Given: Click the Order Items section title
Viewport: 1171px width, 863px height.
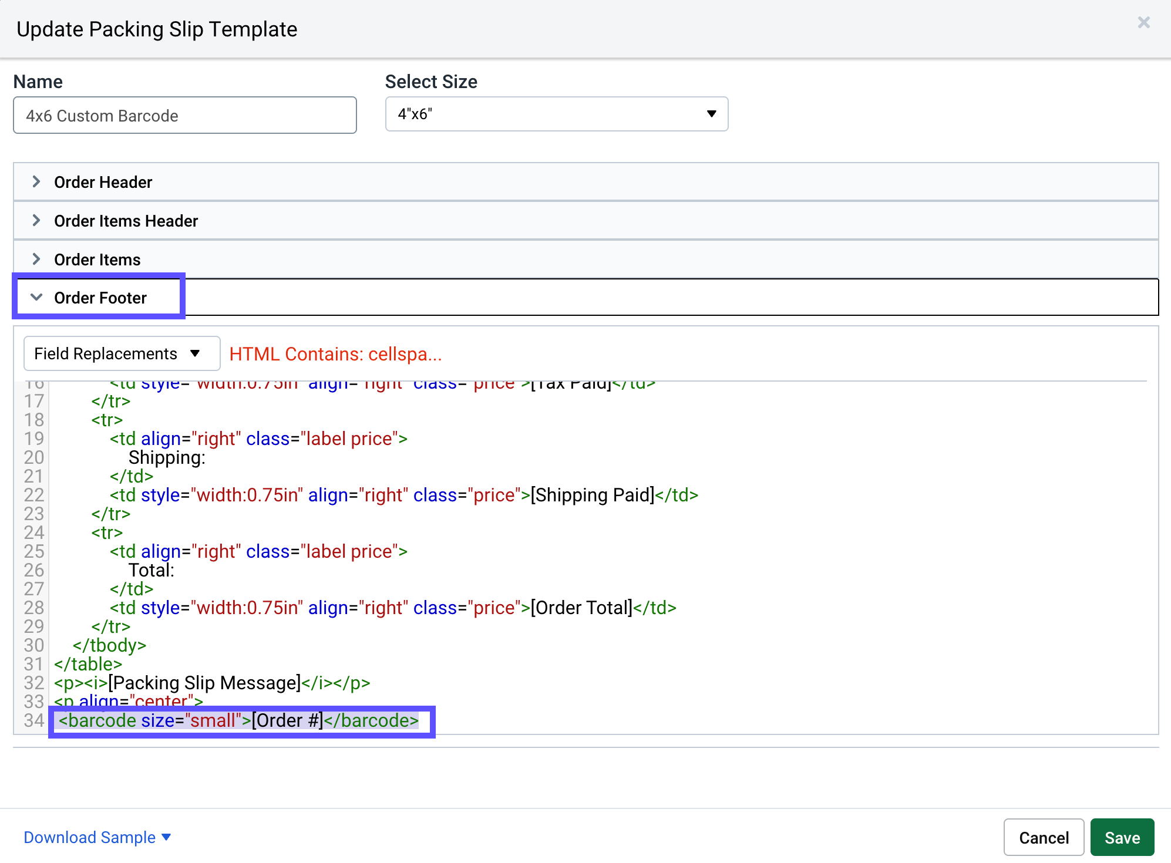Looking at the screenshot, I should (x=97, y=259).
